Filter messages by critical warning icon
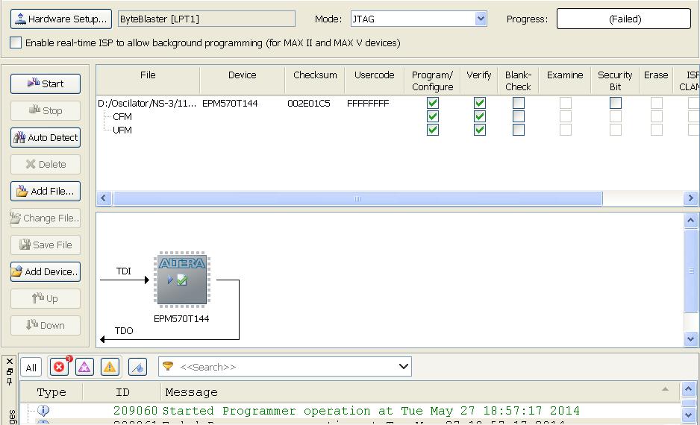The width and height of the screenshot is (700, 425). [x=84, y=367]
